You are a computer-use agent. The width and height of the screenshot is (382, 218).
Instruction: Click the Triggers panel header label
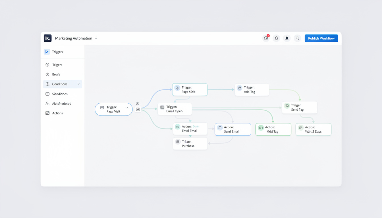pos(57,52)
